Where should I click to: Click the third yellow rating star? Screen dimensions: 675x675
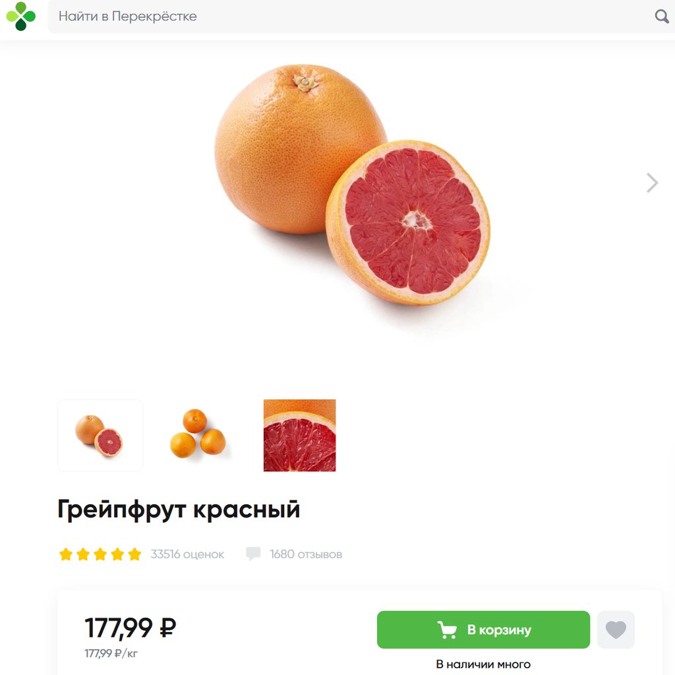click(x=100, y=554)
